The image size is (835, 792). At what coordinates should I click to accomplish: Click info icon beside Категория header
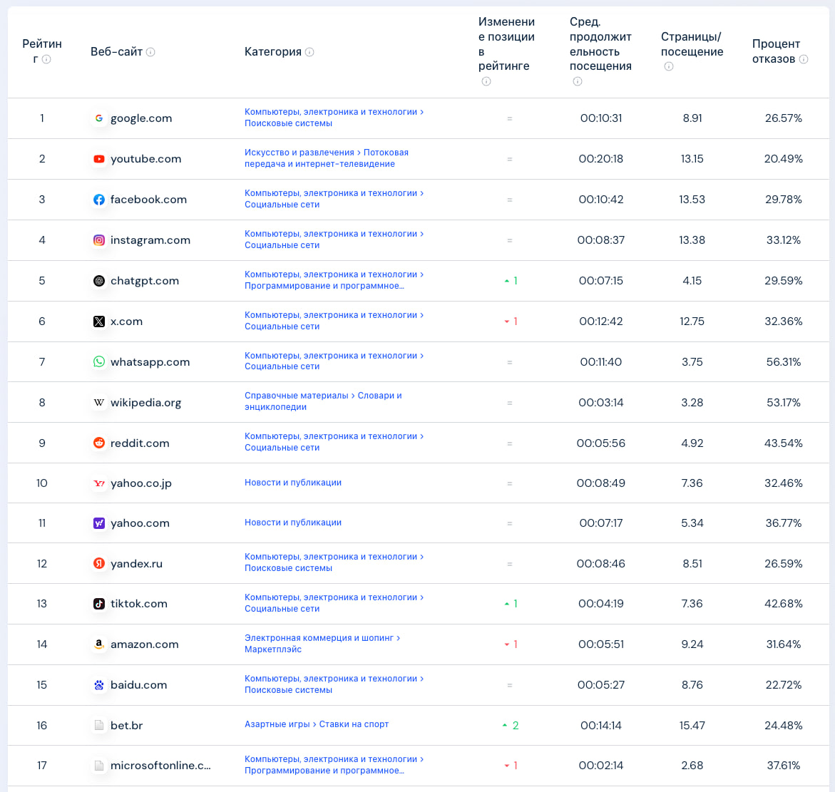coord(309,52)
